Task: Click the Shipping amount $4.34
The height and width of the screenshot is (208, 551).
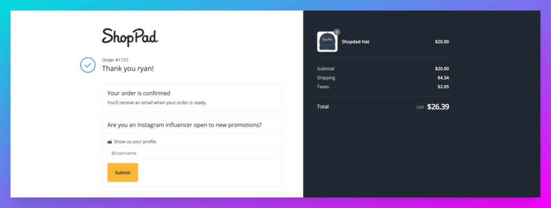Action: tap(443, 78)
